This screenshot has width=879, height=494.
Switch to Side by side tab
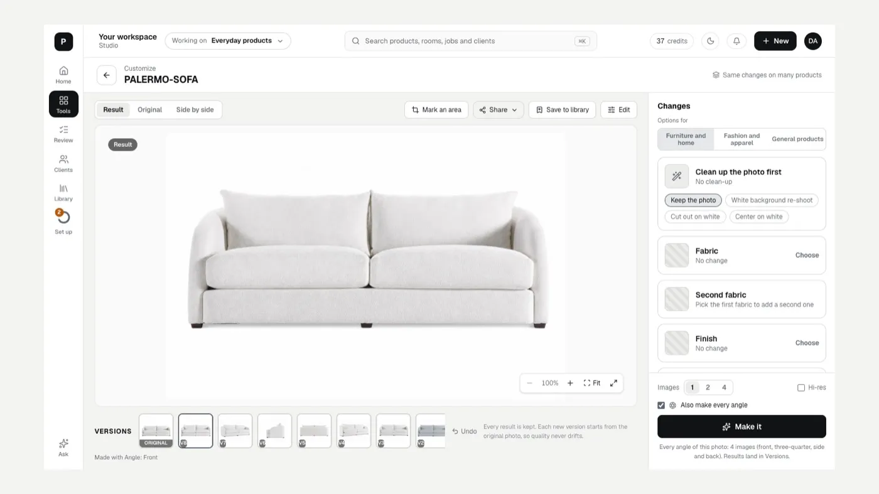[x=195, y=110]
